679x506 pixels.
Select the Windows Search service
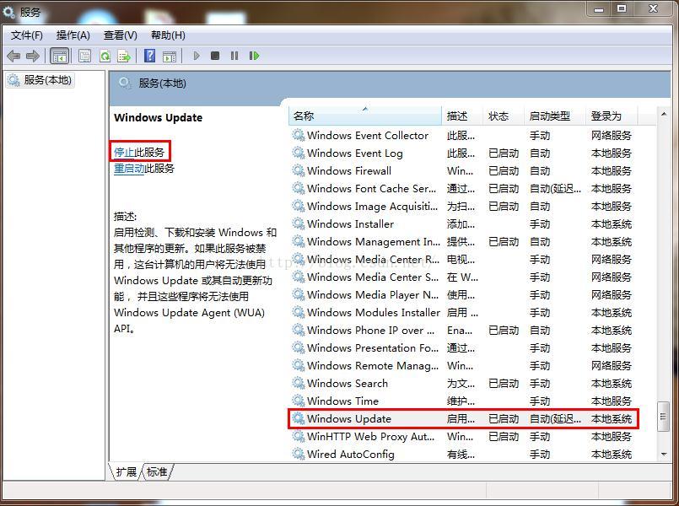pos(463,384)
